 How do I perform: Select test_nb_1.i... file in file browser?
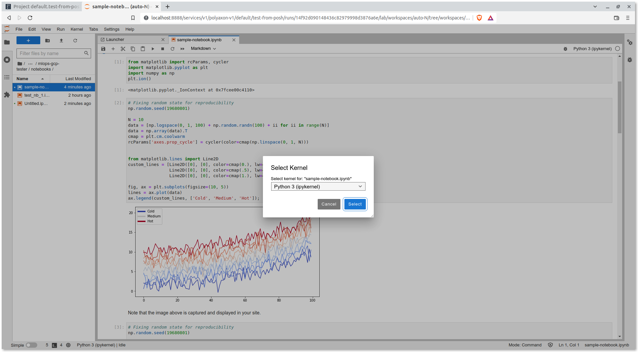click(54, 95)
